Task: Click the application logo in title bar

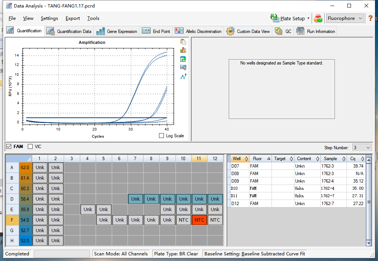Action: [9, 6]
